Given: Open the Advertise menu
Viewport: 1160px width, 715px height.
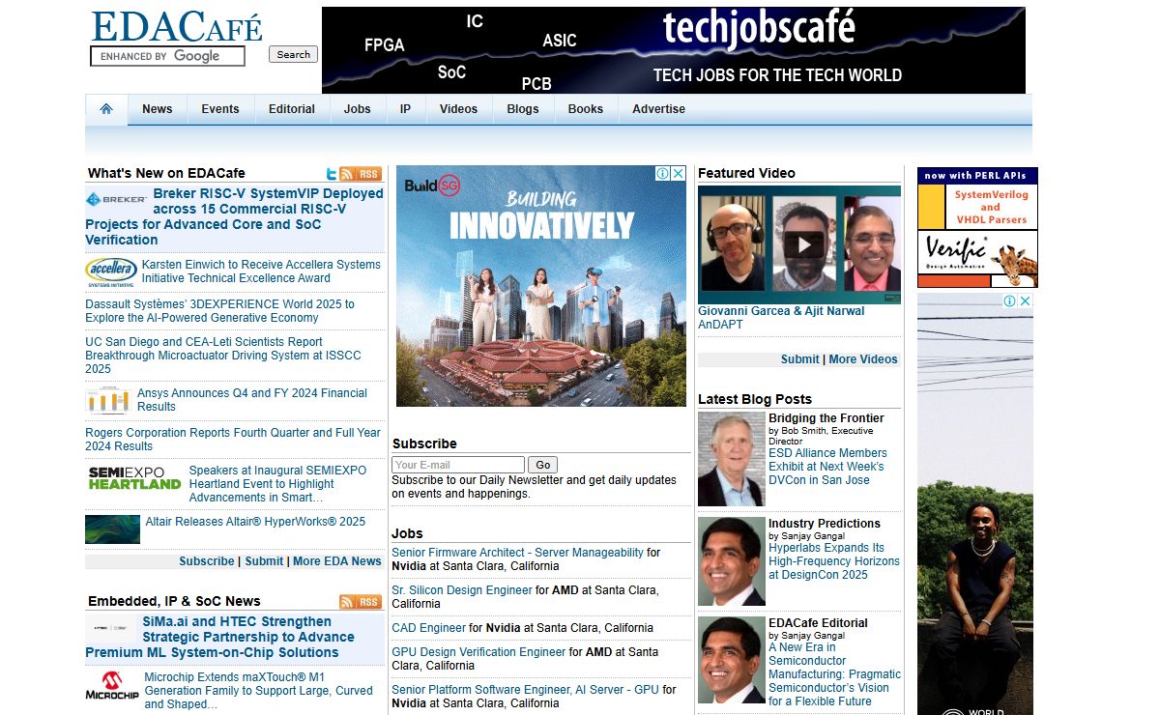Looking at the screenshot, I should [x=659, y=109].
